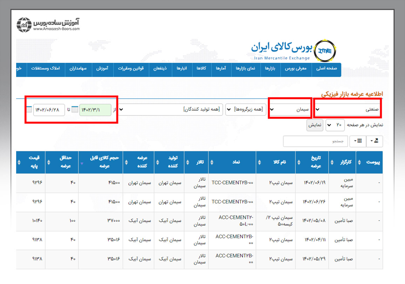This screenshot has width=405, height=284.
Task: Click the calendar icon beside the end date
Action: coord(29,109)
